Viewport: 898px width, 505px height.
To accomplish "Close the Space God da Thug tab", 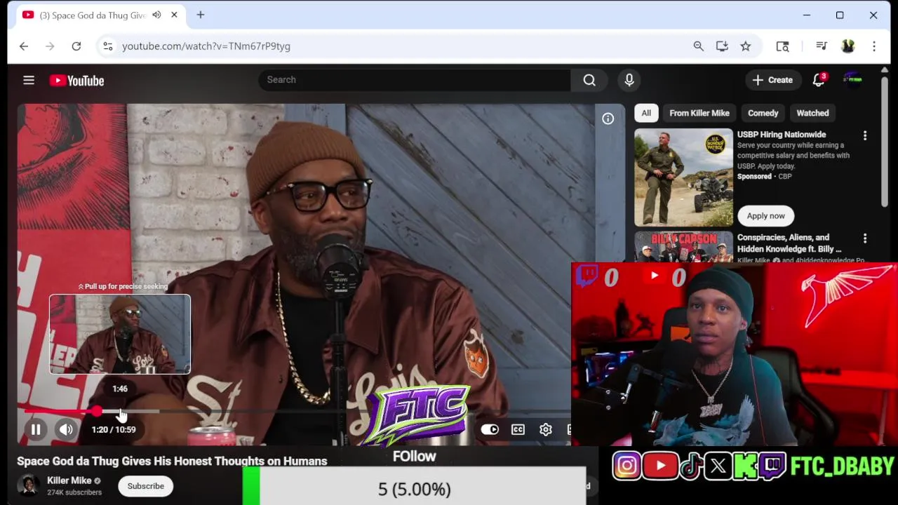I will coord(174,15).
